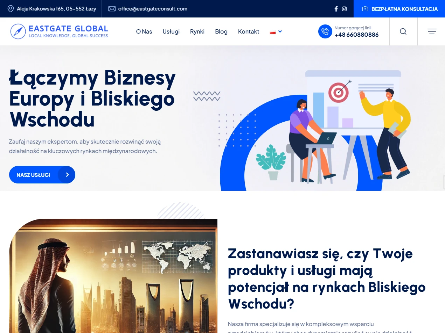Open the hamburger side menu icon

(432, 31)
